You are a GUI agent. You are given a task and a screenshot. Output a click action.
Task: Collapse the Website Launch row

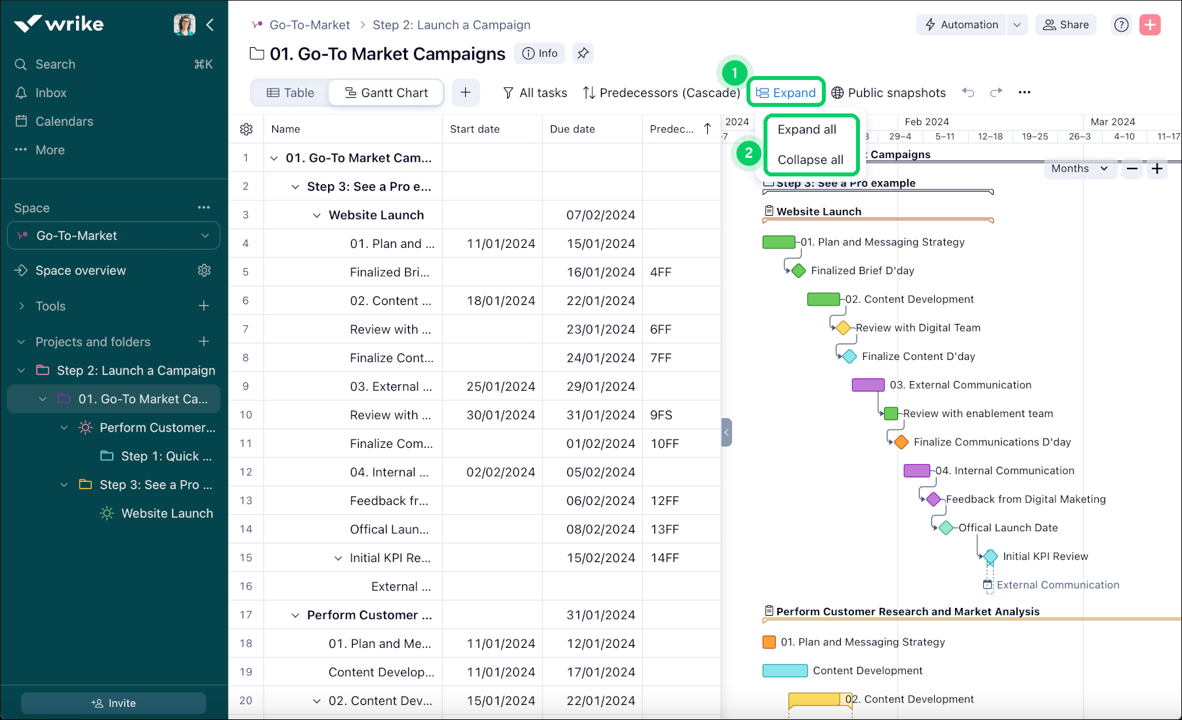[317, 215]
